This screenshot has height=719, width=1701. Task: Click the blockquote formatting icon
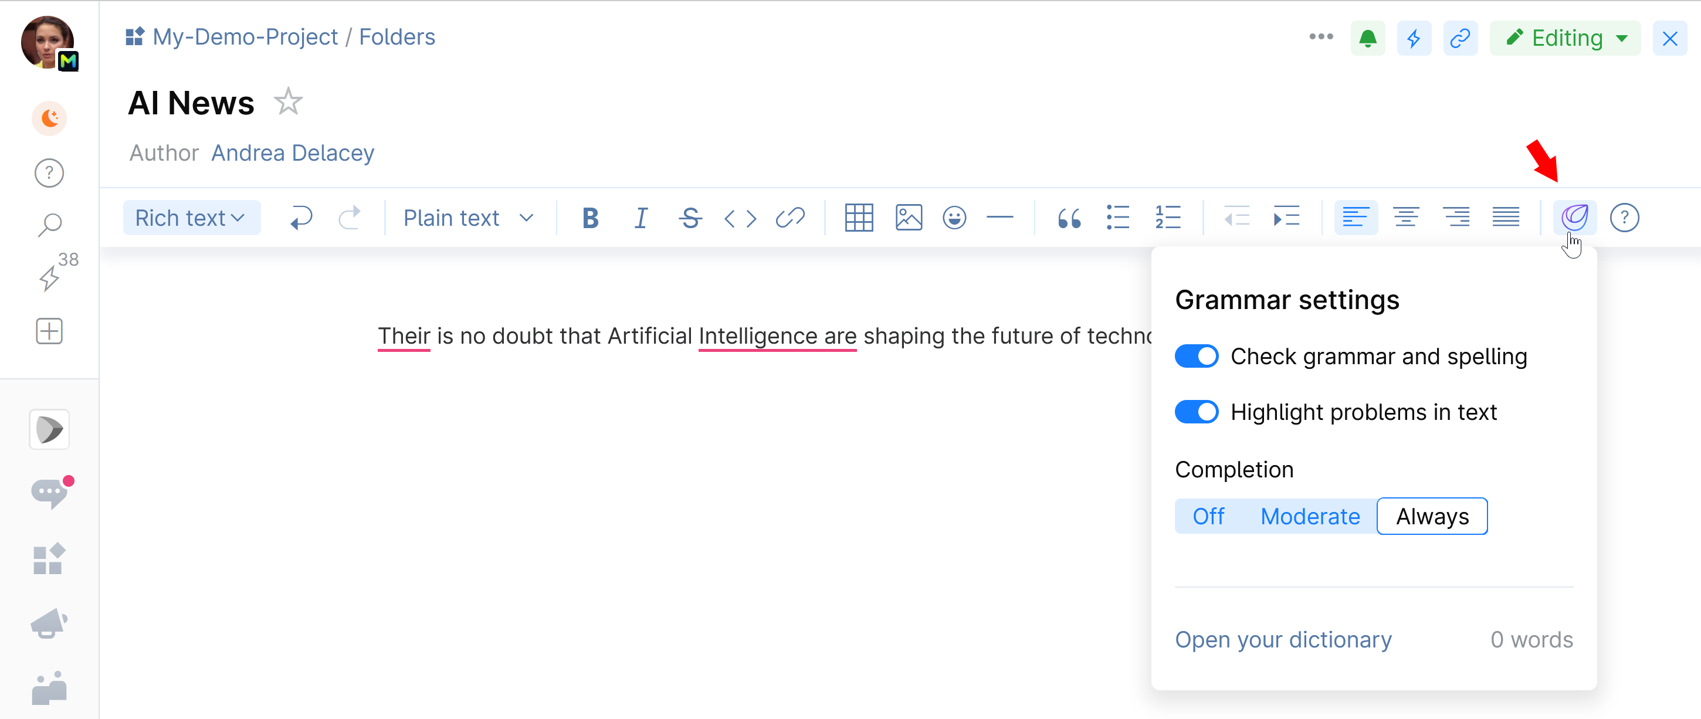(x=1068, y=217)
